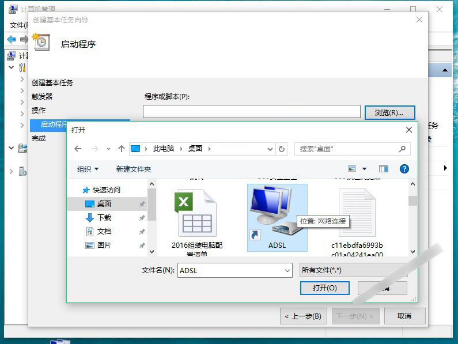Click program or script input field
Viewport: 458px width, 344px height.
pos(252,112)
